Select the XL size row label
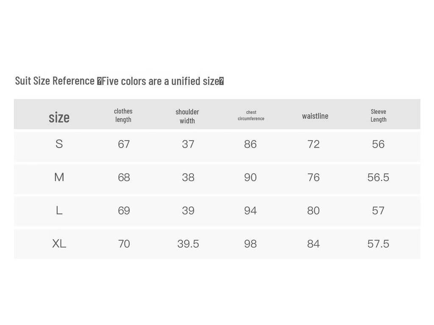 [59, 244]
